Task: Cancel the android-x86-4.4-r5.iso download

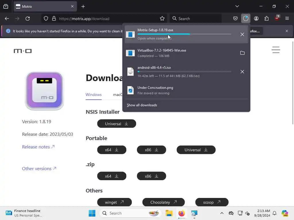Action: pos(242,72)
